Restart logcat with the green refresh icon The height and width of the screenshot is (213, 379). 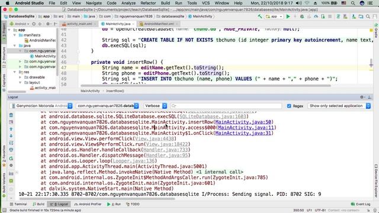11,159
